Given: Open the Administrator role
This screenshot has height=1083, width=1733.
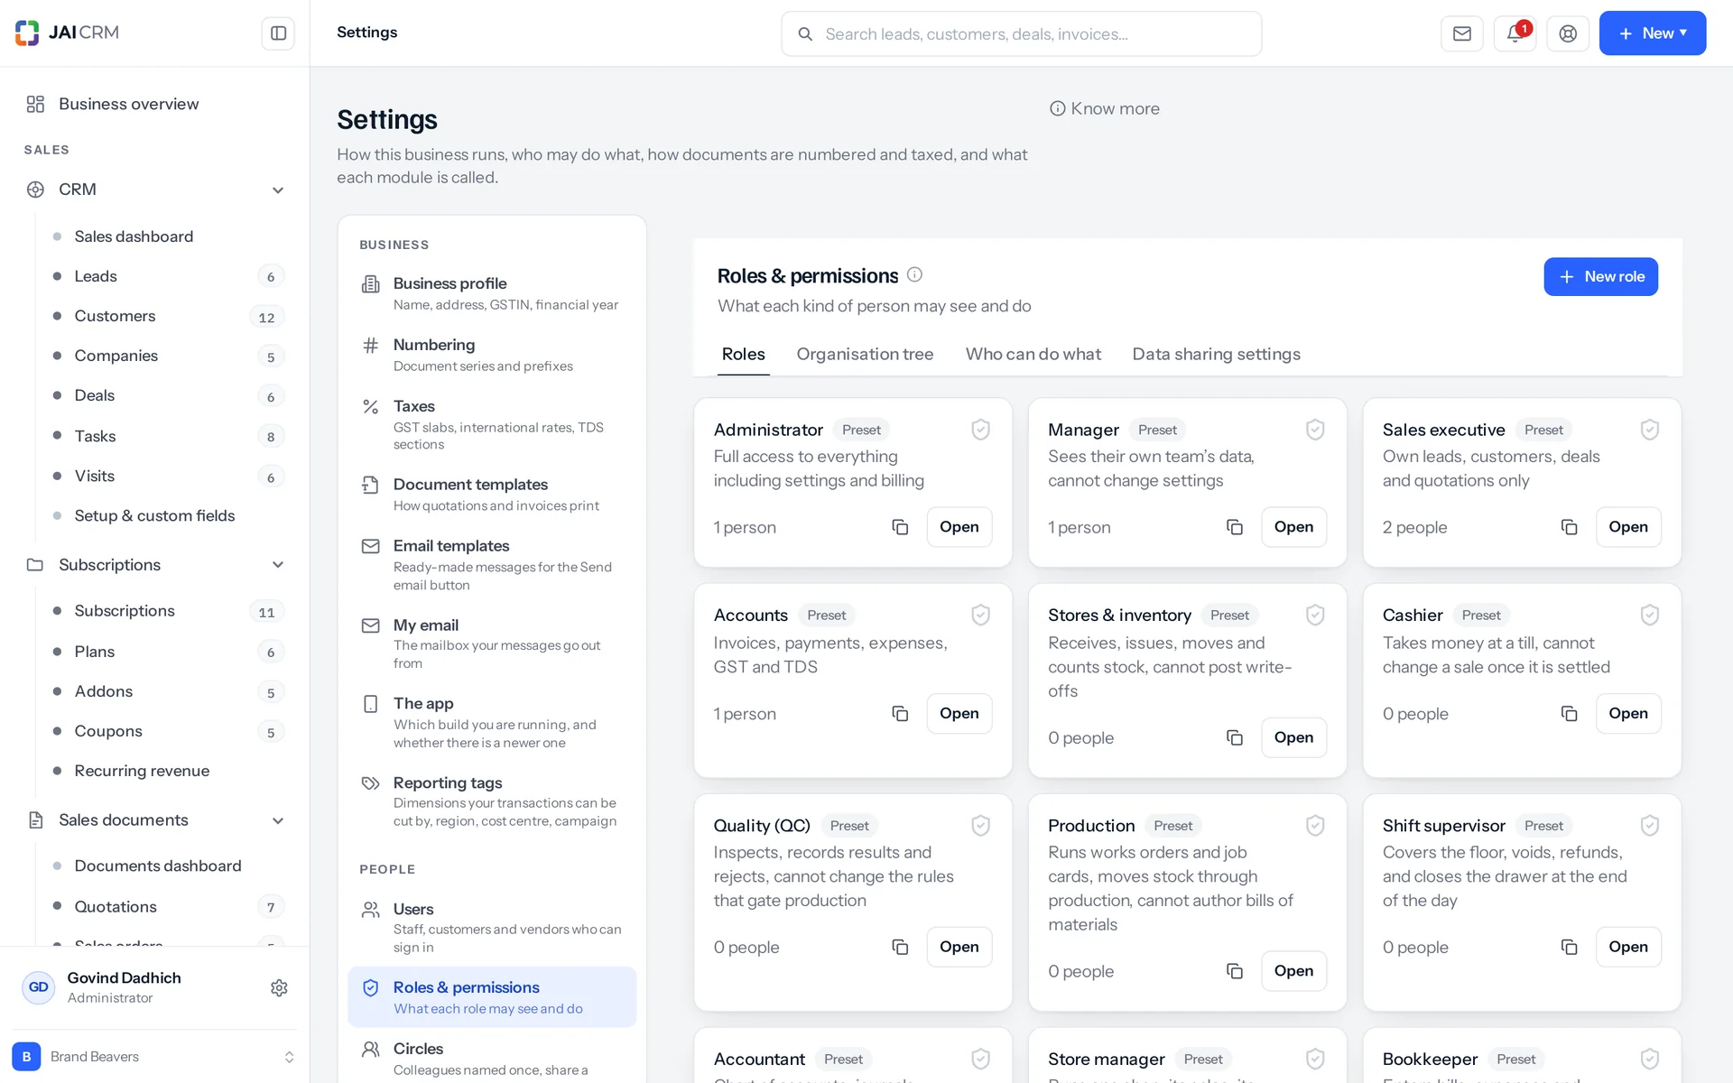Looking at the screenshot, I should point(959,527).
